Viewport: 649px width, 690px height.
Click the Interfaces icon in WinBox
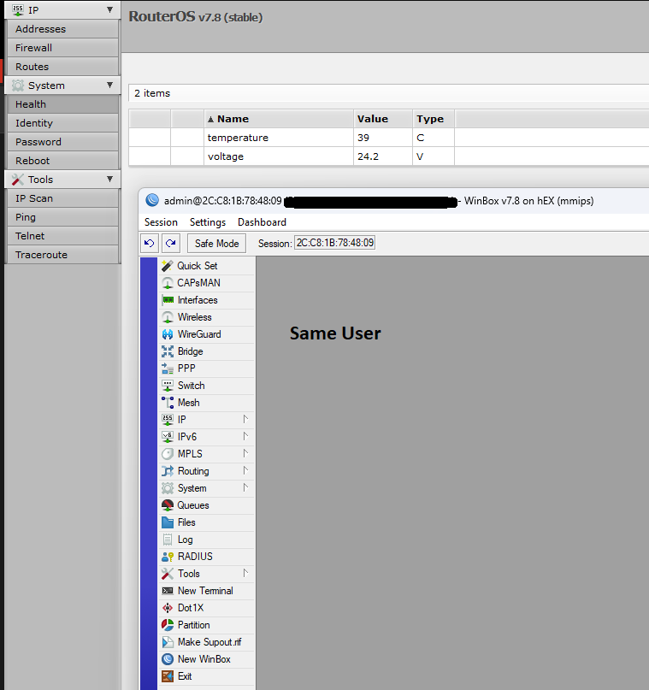(168, 300)
